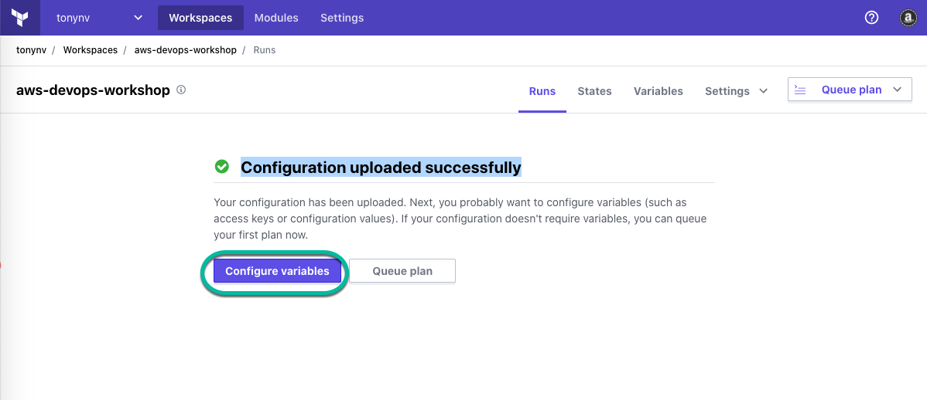927x400 pixels.
Task: Click the queue plan list icon
Action: click(x=800, y=90)
